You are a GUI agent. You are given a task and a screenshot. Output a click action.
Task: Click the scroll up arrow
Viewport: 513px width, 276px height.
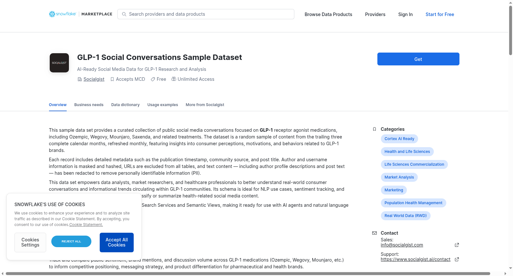point(510,3)
